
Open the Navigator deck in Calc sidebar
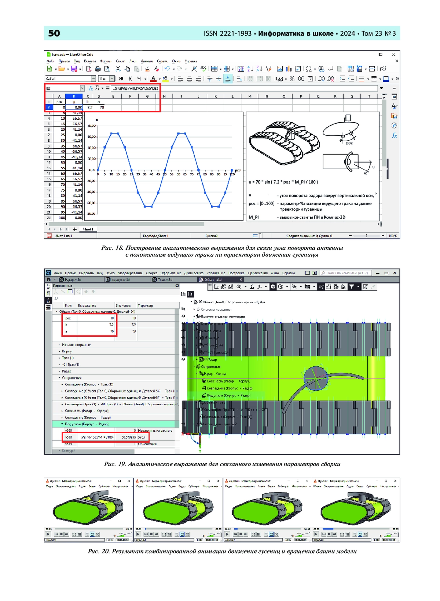pos(395,126)
